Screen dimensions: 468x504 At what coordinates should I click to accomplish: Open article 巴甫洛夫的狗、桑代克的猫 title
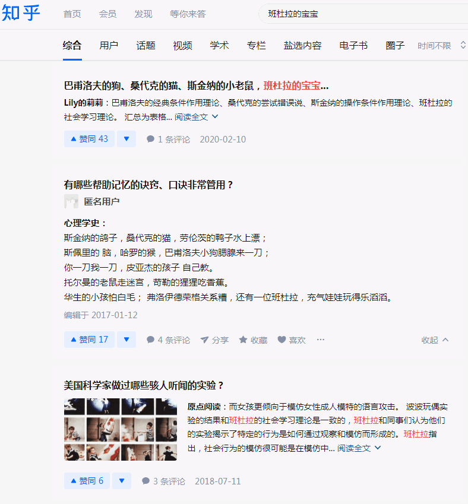coord(196,85)
